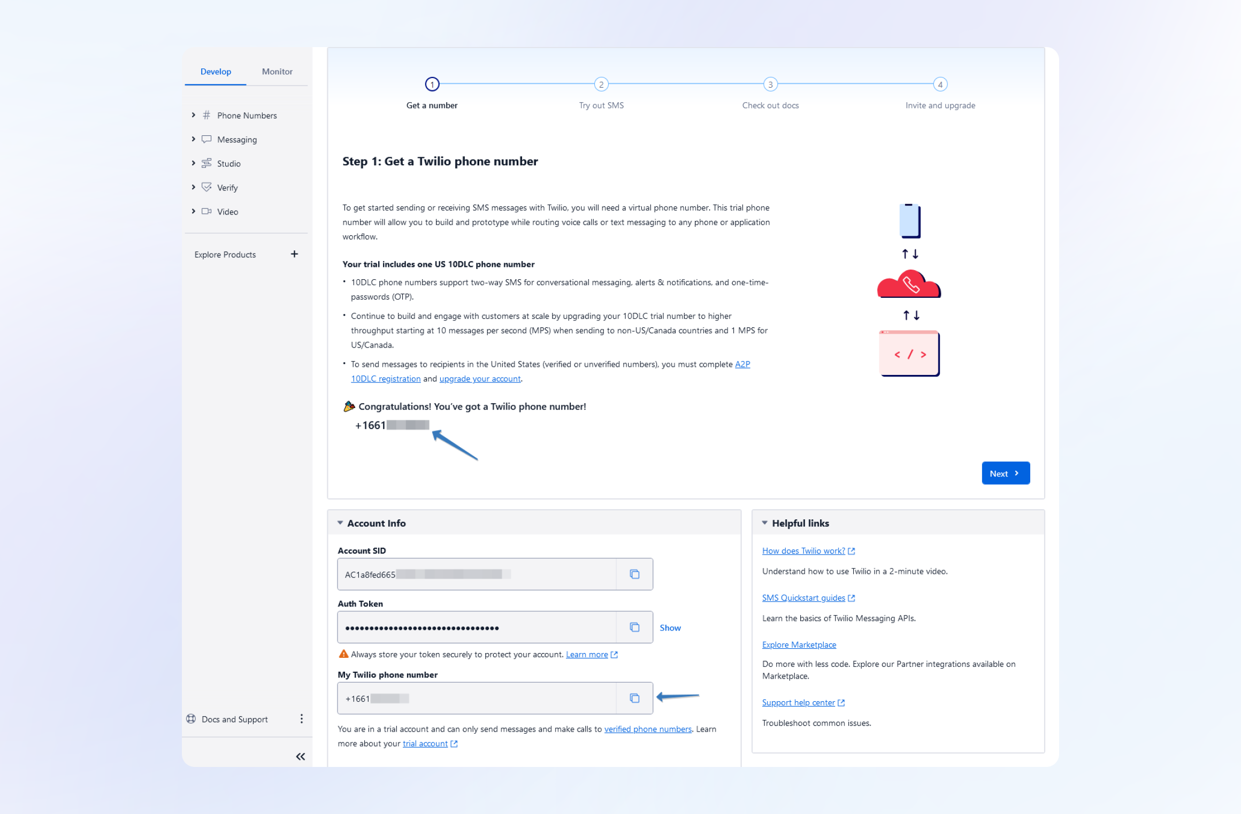Click the Account SID text field
Image resolution: width=1241 pixels, height=814 pixels.
(x=476, y=574)
